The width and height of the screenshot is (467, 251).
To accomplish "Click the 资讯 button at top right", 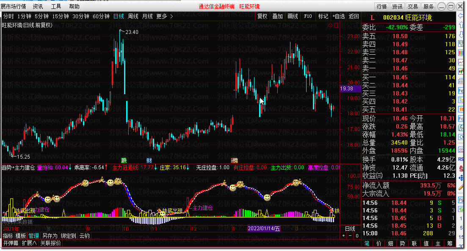I will click(397, 6).
